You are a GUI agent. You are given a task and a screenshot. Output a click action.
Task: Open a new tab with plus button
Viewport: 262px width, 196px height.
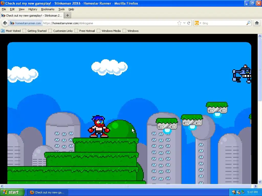(x=68, y=16)
